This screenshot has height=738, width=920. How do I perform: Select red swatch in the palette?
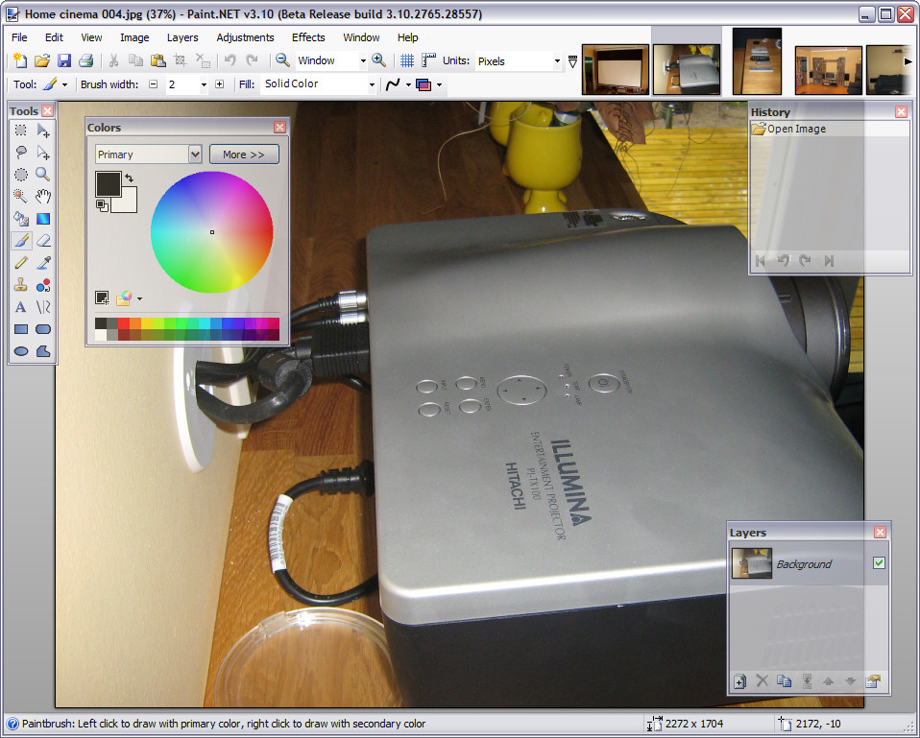click(124, 323)
